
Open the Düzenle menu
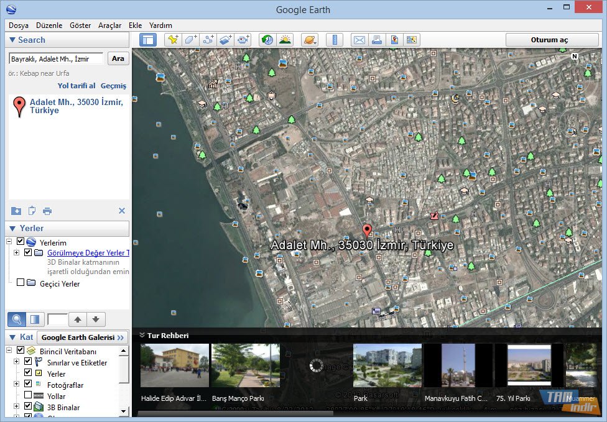tap(49, 25)
